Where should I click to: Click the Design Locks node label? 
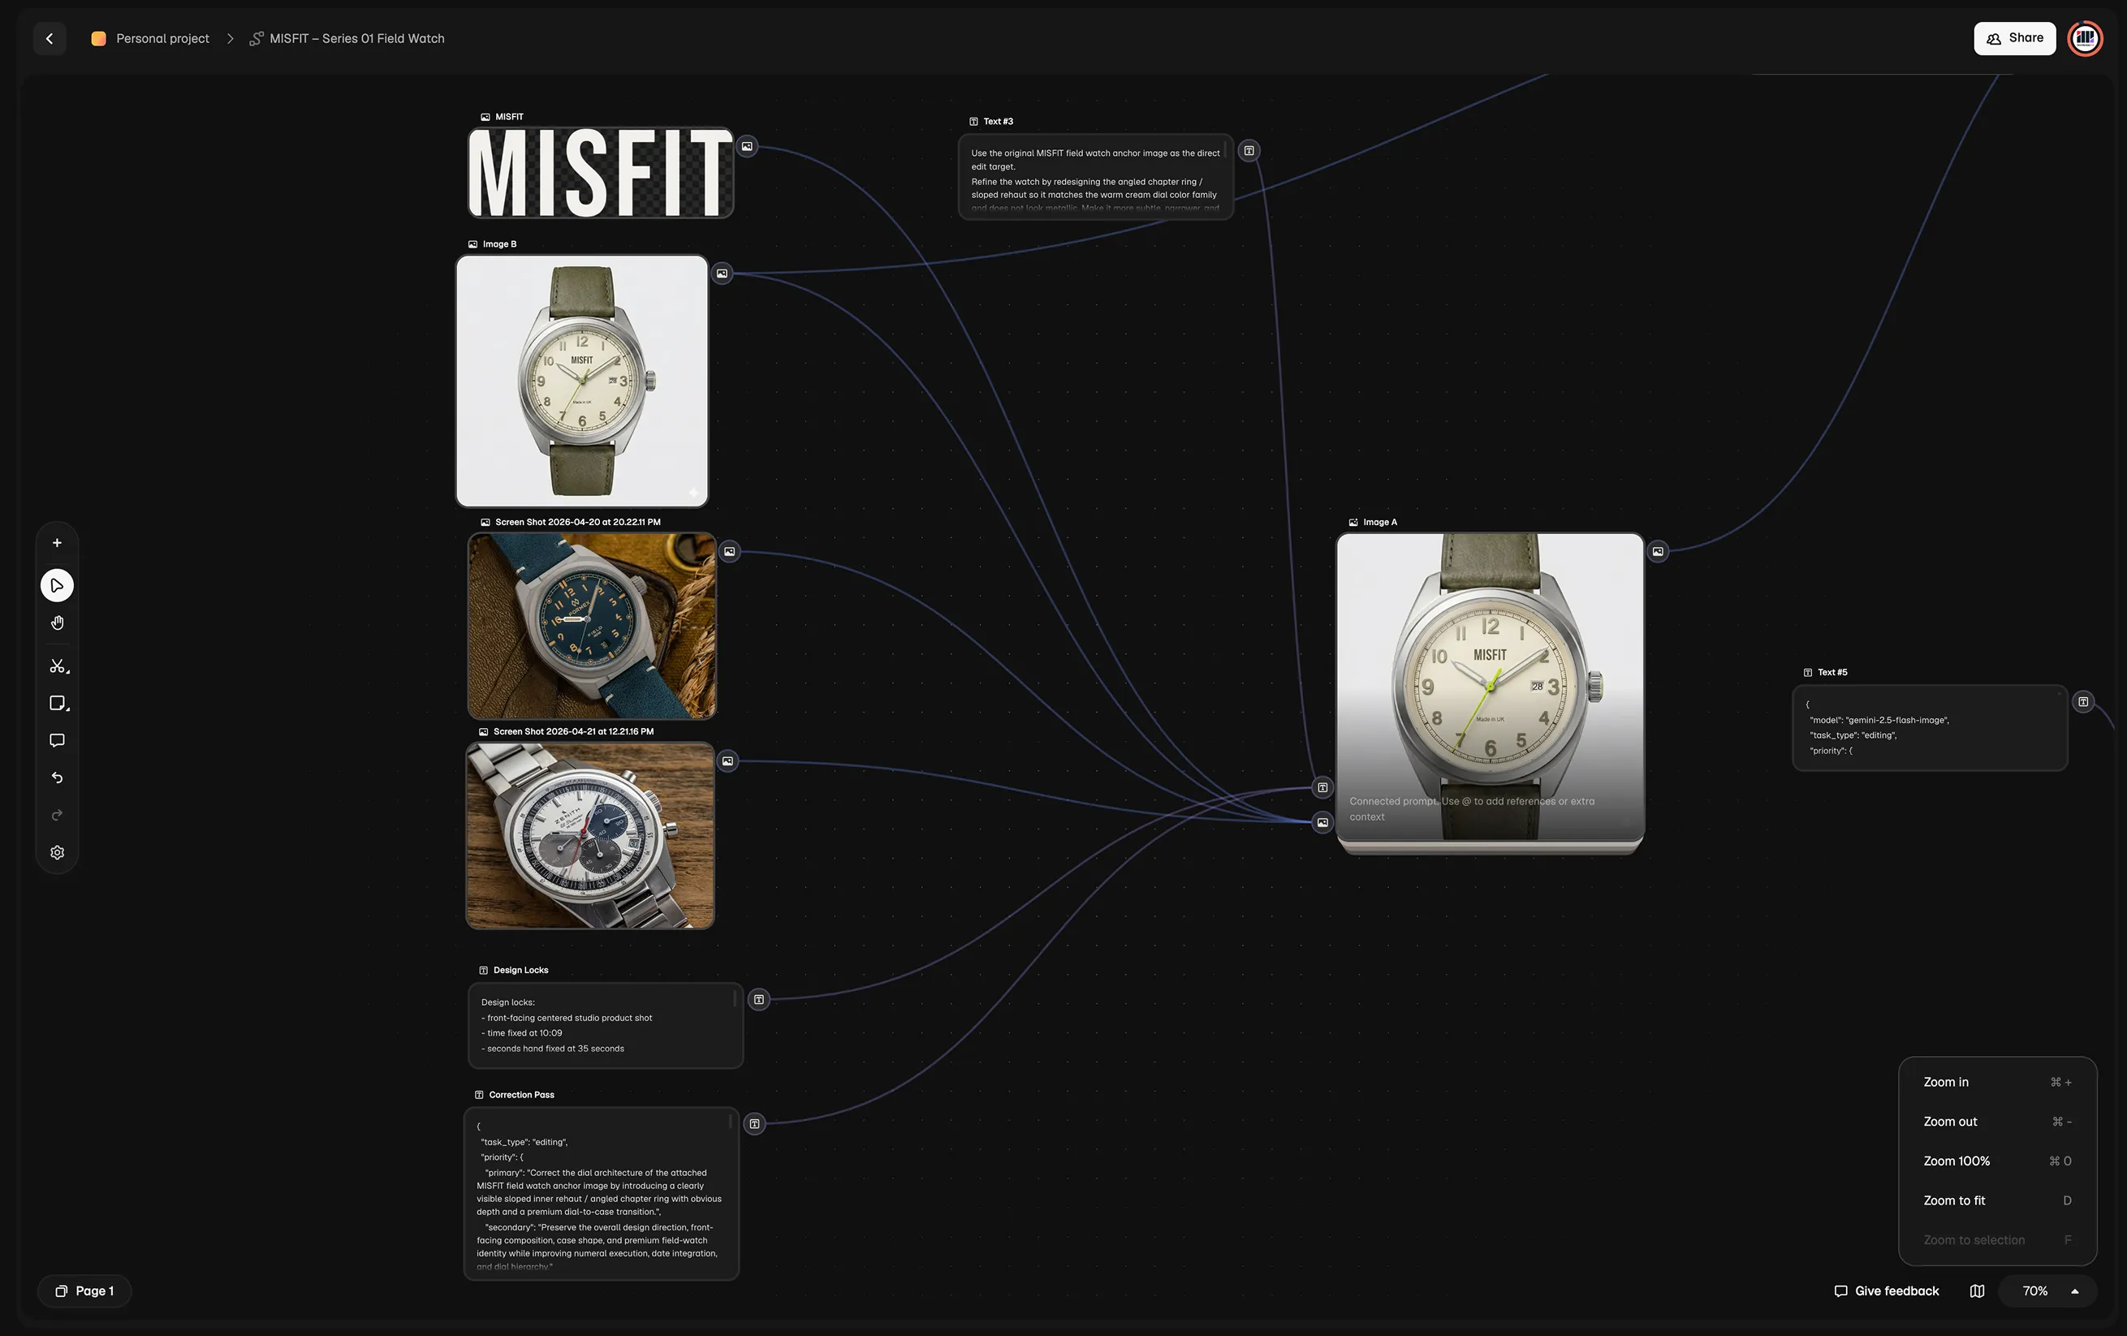click(x=520, y=971)
